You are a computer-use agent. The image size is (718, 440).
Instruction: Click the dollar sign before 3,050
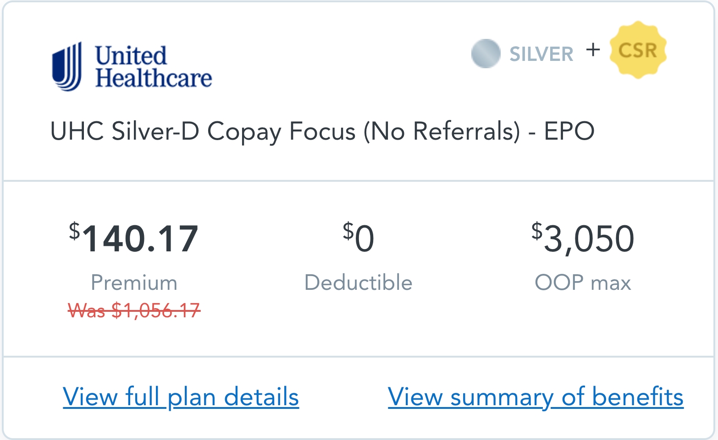click(537, 231)
